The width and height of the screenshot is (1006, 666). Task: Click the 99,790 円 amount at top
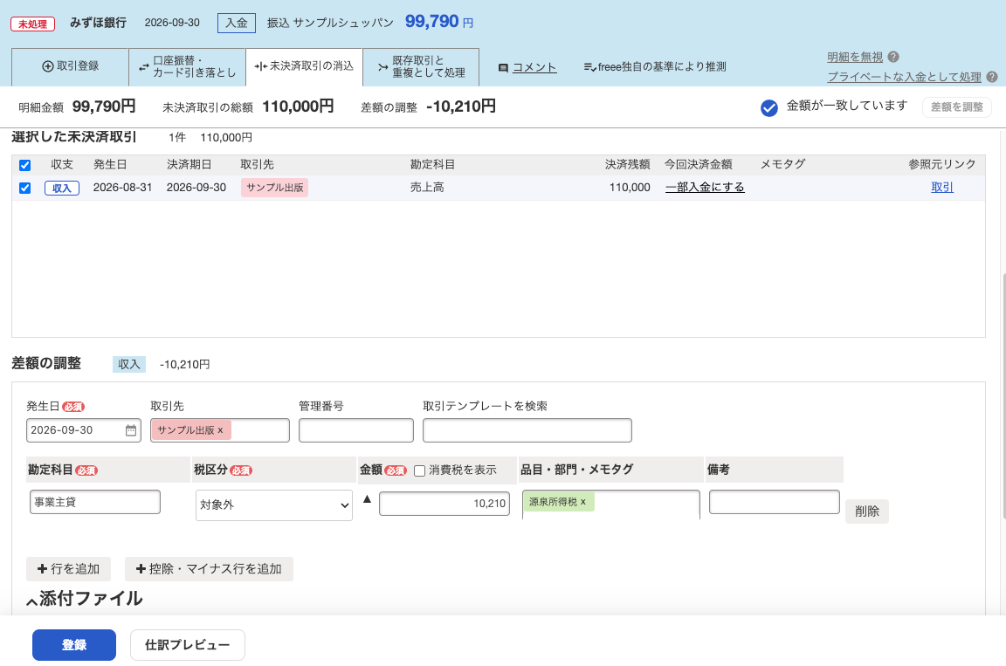(x=439, y=22)
